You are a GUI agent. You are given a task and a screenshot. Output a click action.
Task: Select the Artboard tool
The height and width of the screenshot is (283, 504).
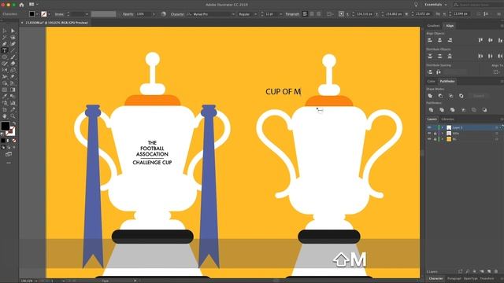coord(5,110)
